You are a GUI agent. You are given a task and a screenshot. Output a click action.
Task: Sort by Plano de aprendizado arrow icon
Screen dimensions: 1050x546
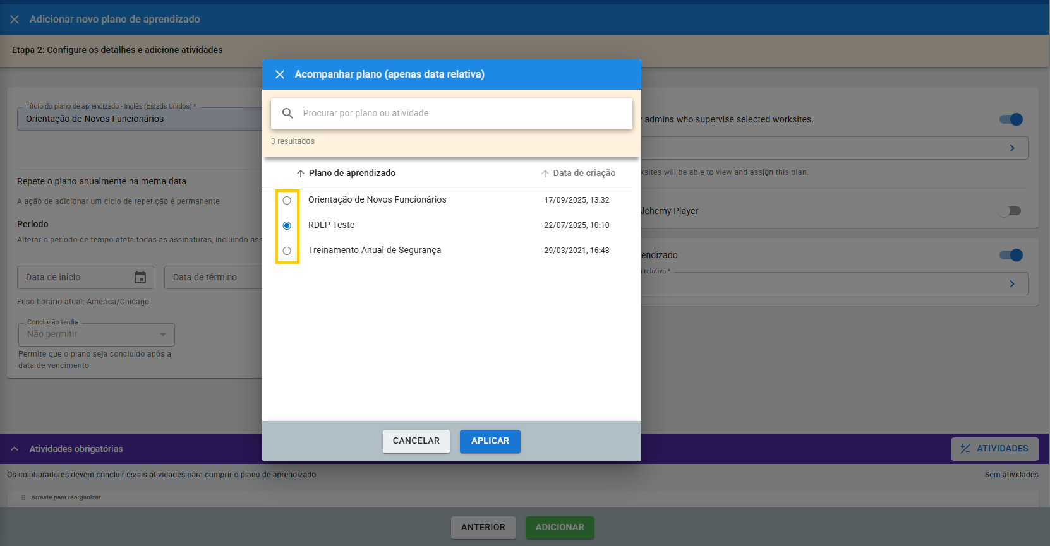(301, 174)
